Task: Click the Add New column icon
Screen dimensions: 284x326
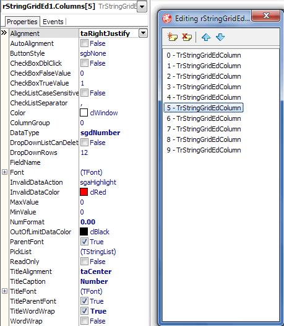Action: 173,37
